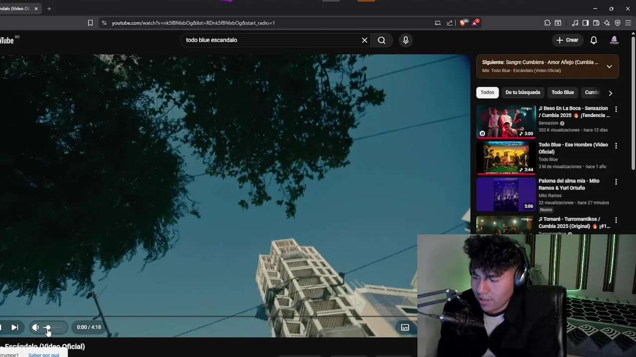Open the notifications bell
Screen dimensions: 636x357
tap(594, 40)
